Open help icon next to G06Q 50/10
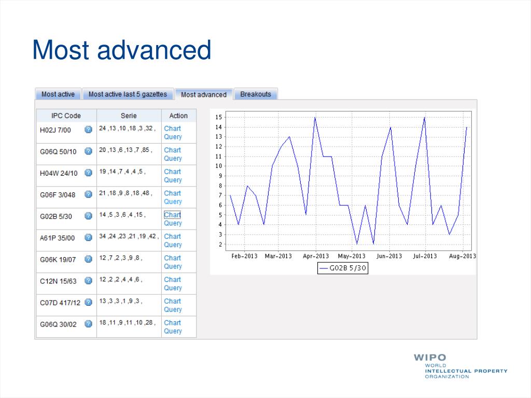Screen dimensions: 531x398 coord(88,151)
